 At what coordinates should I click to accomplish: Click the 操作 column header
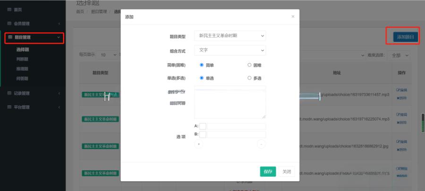coord(402,73)
